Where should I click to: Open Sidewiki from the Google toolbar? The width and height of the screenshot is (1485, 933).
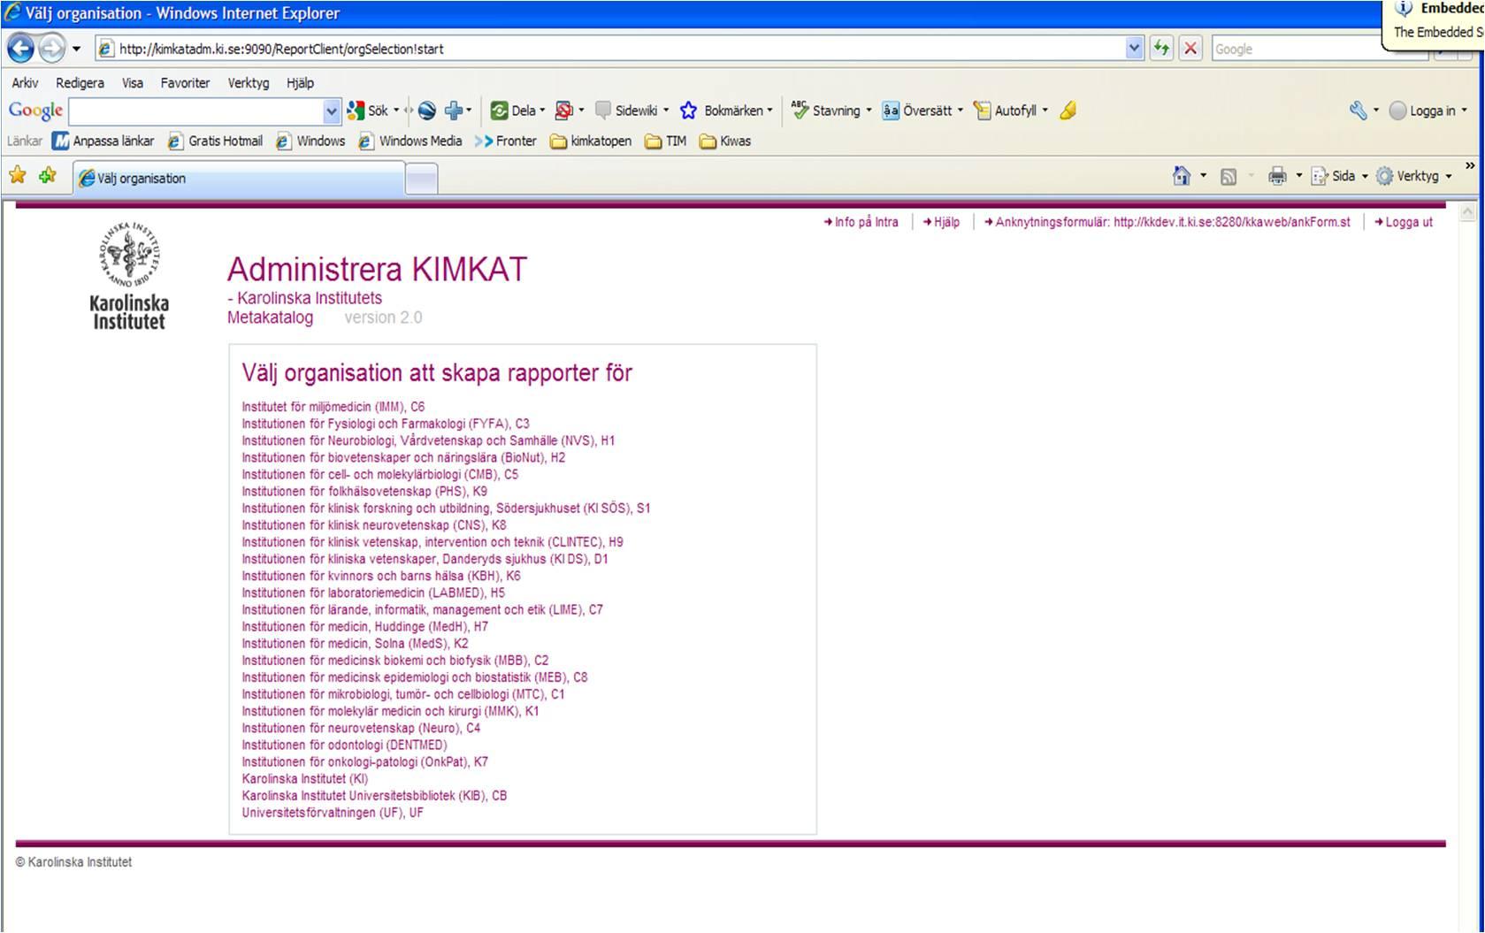[632, 111]
